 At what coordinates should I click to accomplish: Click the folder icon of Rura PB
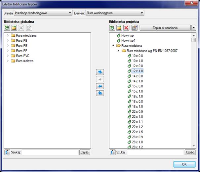pos(13,40)
